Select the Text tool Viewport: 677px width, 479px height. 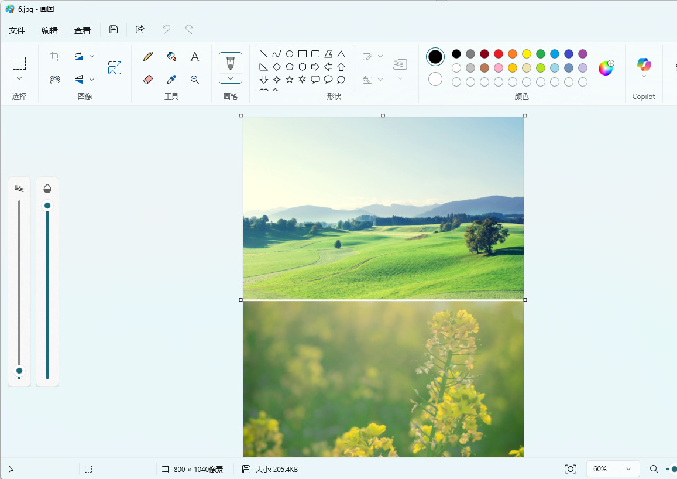[x=195, y=56]
